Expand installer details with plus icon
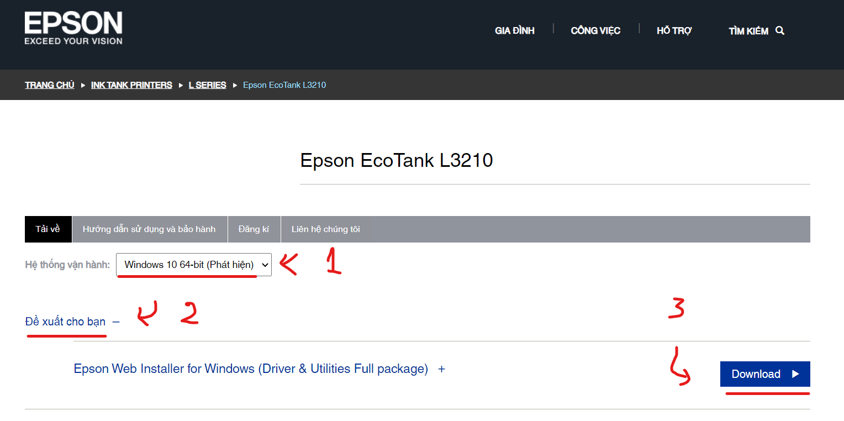844x421 pixels. coord(441,369)
